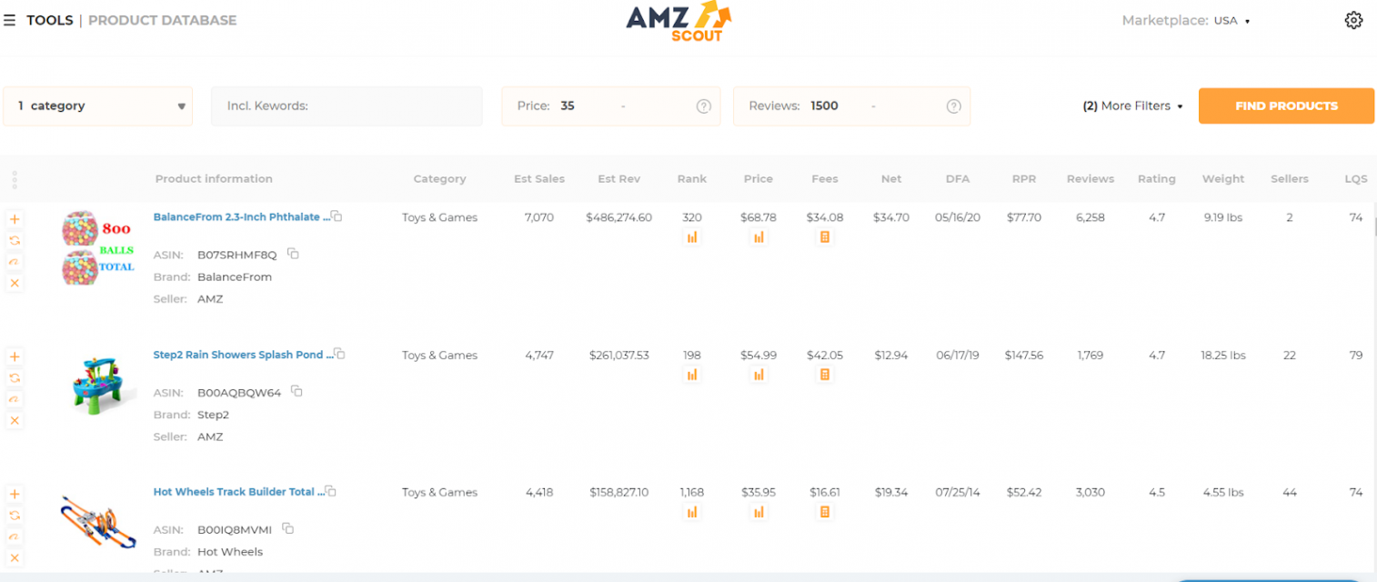1377x582 pixels.
Task: Click DFA date 07/25/14
Action: pos(958,492)
